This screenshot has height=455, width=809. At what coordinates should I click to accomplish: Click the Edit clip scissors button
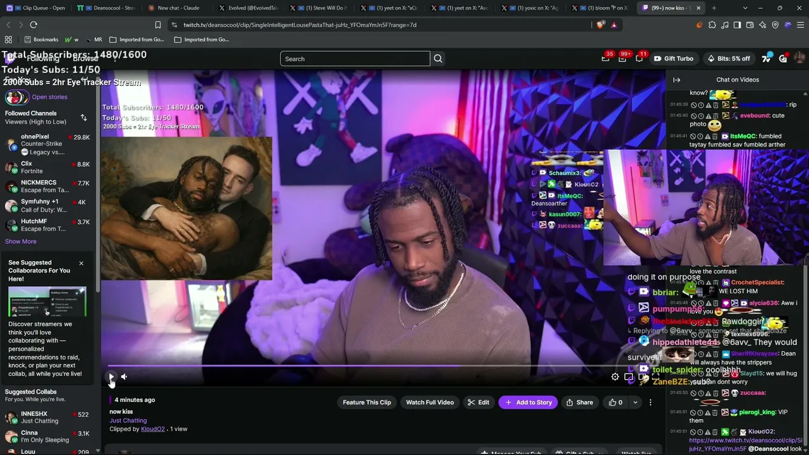(x=478, y=403)
